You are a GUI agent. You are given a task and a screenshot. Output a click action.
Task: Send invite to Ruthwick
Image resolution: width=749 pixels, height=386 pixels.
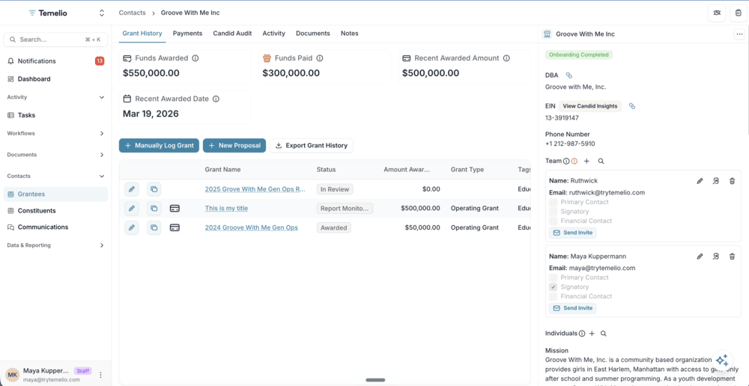pos(573,233)
